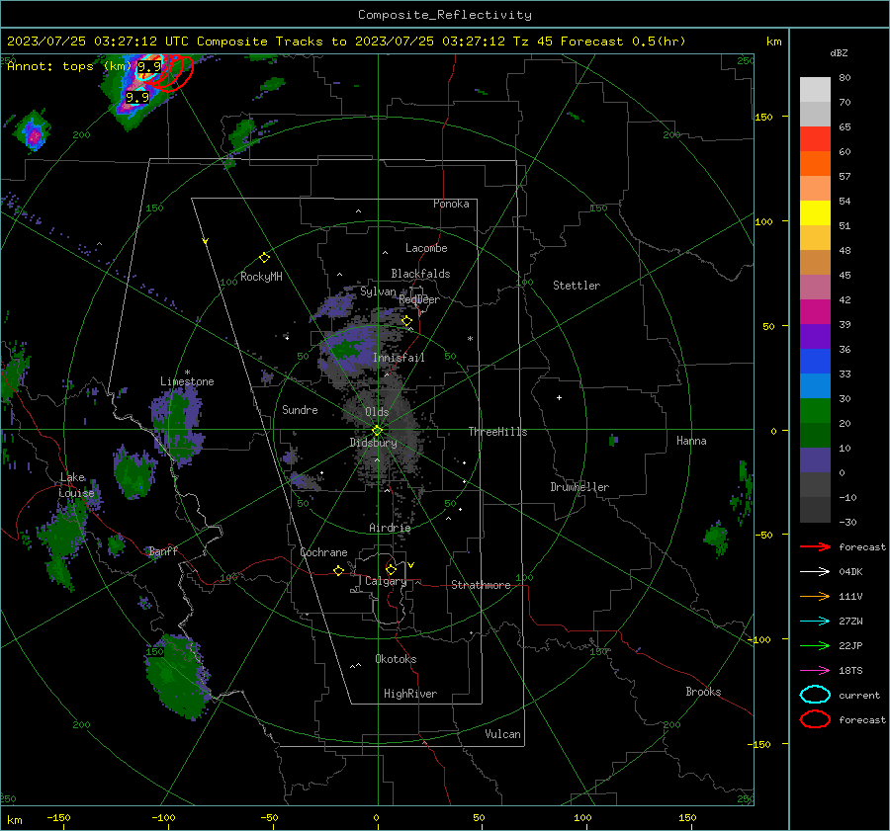Click the cyan 27ZW arrow legend icon

(x=815, y=622)
